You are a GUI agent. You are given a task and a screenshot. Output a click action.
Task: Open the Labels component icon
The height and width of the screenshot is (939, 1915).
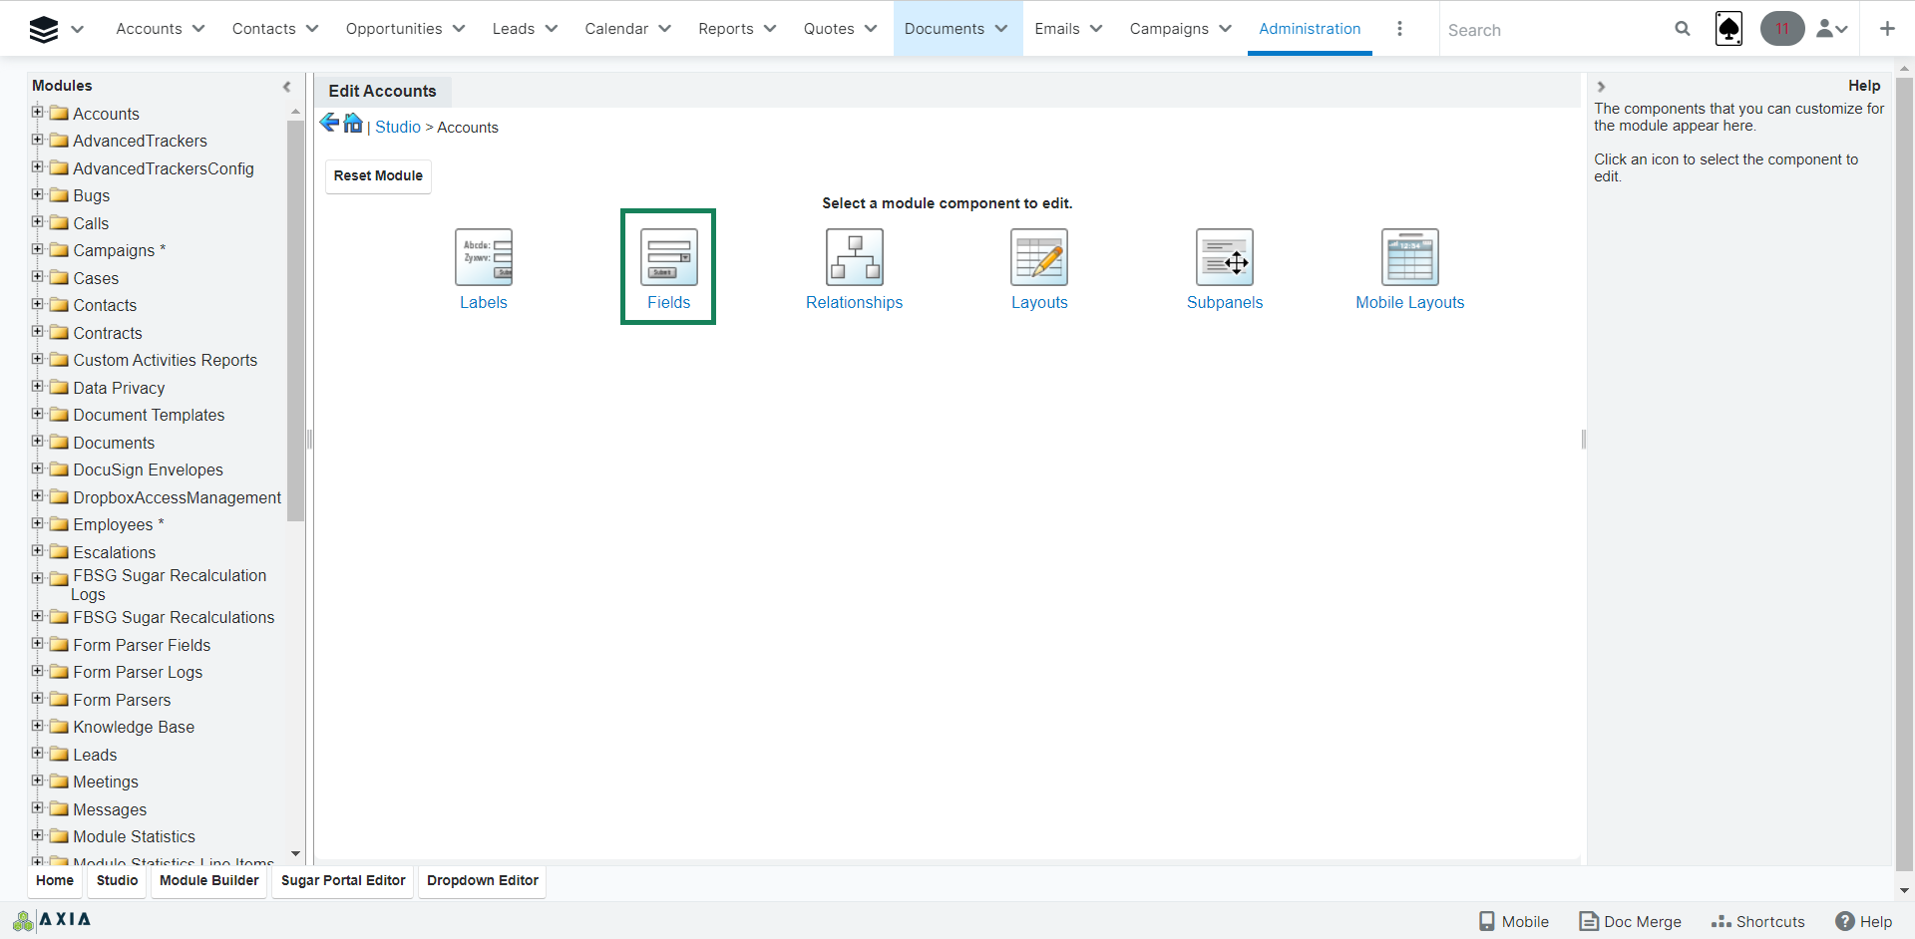pos(484,257)
